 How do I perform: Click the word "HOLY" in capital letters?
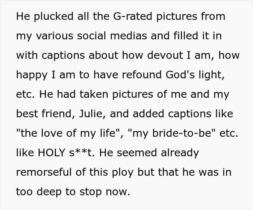coord(51,153)
